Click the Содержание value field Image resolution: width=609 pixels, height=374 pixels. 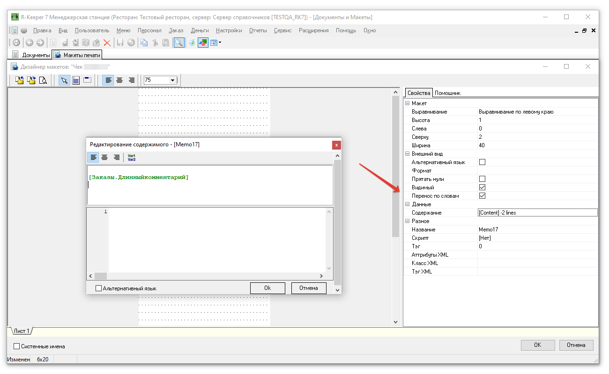[537, 213]
